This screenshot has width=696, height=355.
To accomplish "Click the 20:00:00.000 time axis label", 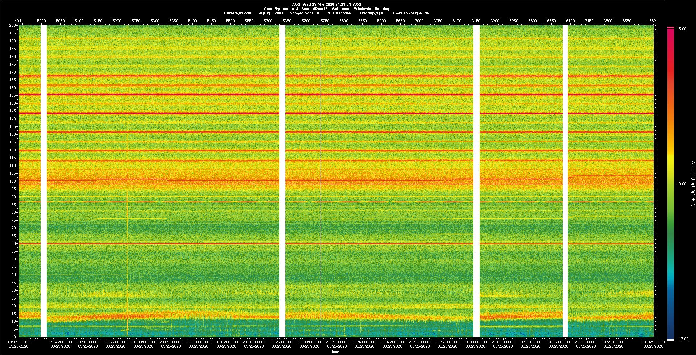I will pyautogui.click(x=143, y=342).
